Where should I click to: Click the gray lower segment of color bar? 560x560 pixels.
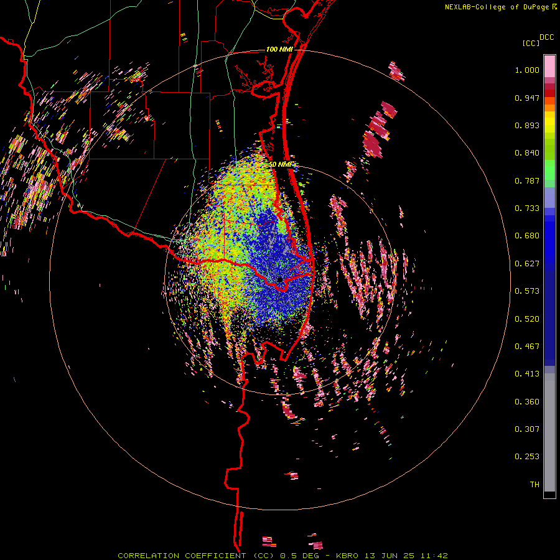(549, 432)
